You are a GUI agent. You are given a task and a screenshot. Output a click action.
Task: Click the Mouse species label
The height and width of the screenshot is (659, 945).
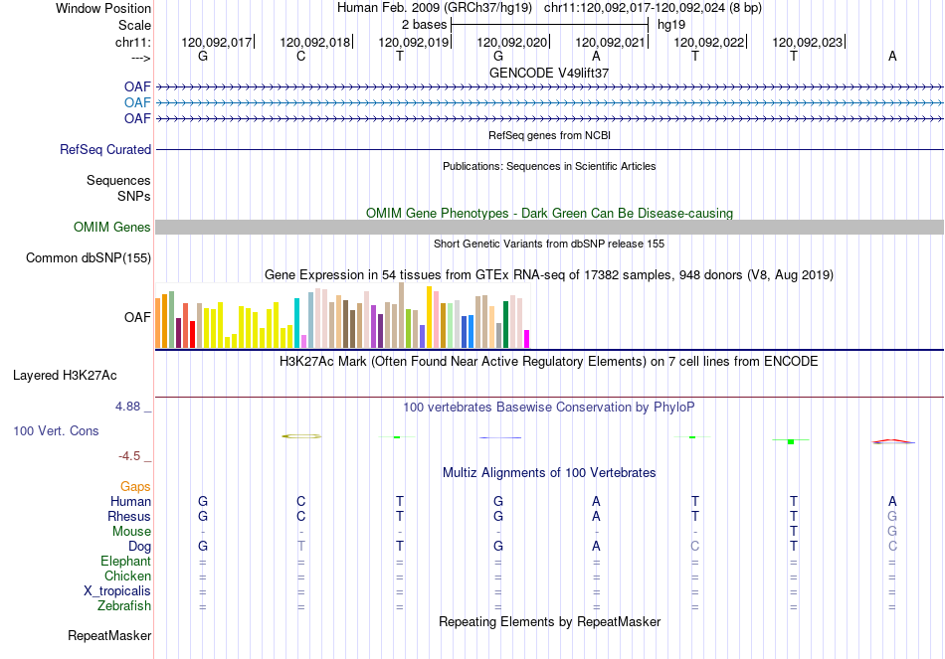coord(132,532)
